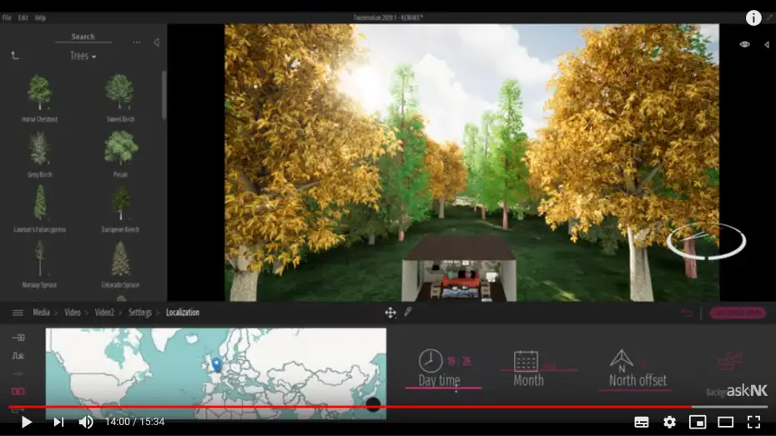
Task: Mute the video volume
Action: pos(86,422)
